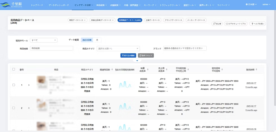Click the 過去30日間販売数推移 column header

pyautogui.click(x=125, y=69)
